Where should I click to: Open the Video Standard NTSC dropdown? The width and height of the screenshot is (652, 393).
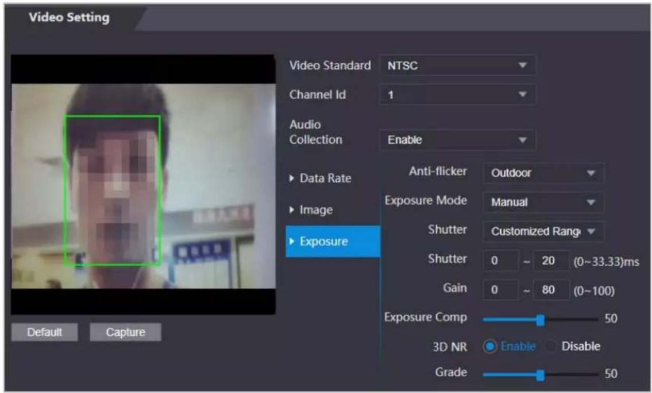tap(457, 65)
